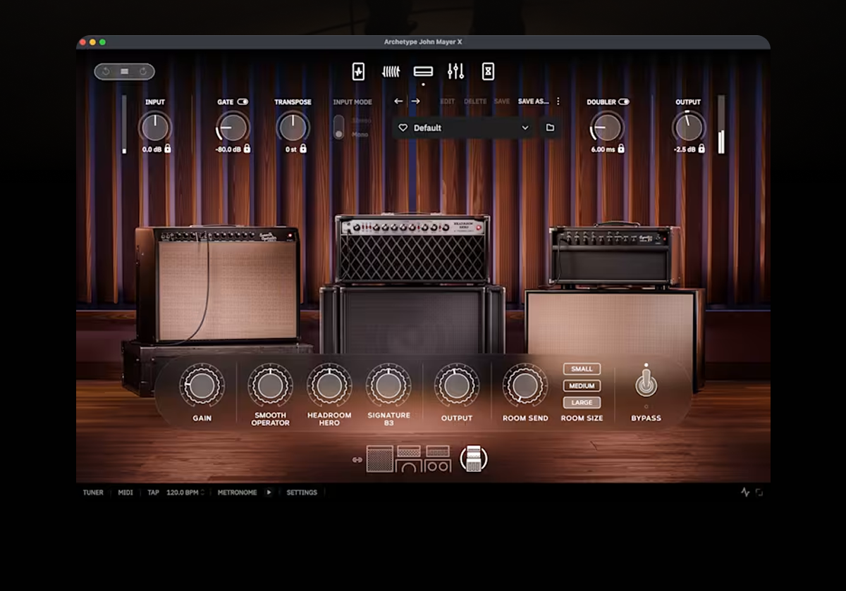846x591 pixels.
Task: Open the preset browser folder icon
Action: click(x=550, y=128)
